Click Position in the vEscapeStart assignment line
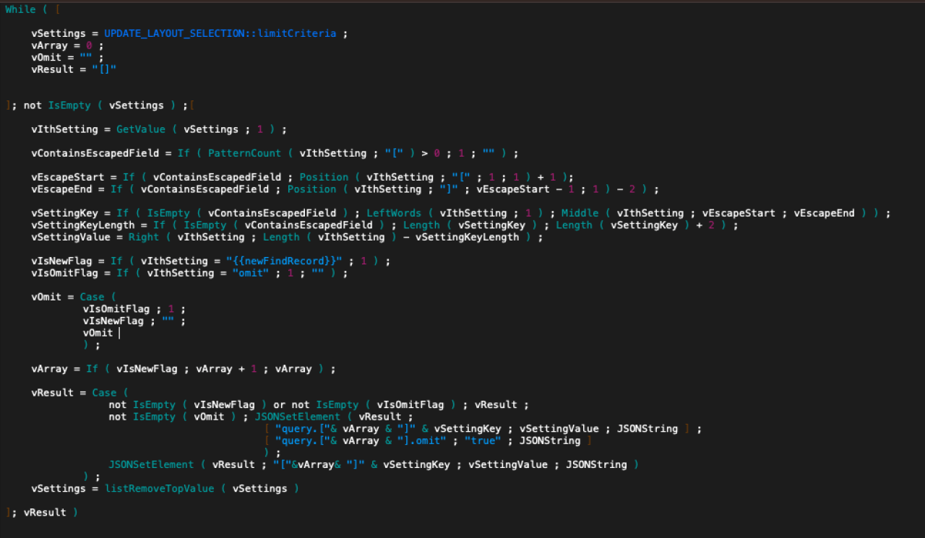 324,177
